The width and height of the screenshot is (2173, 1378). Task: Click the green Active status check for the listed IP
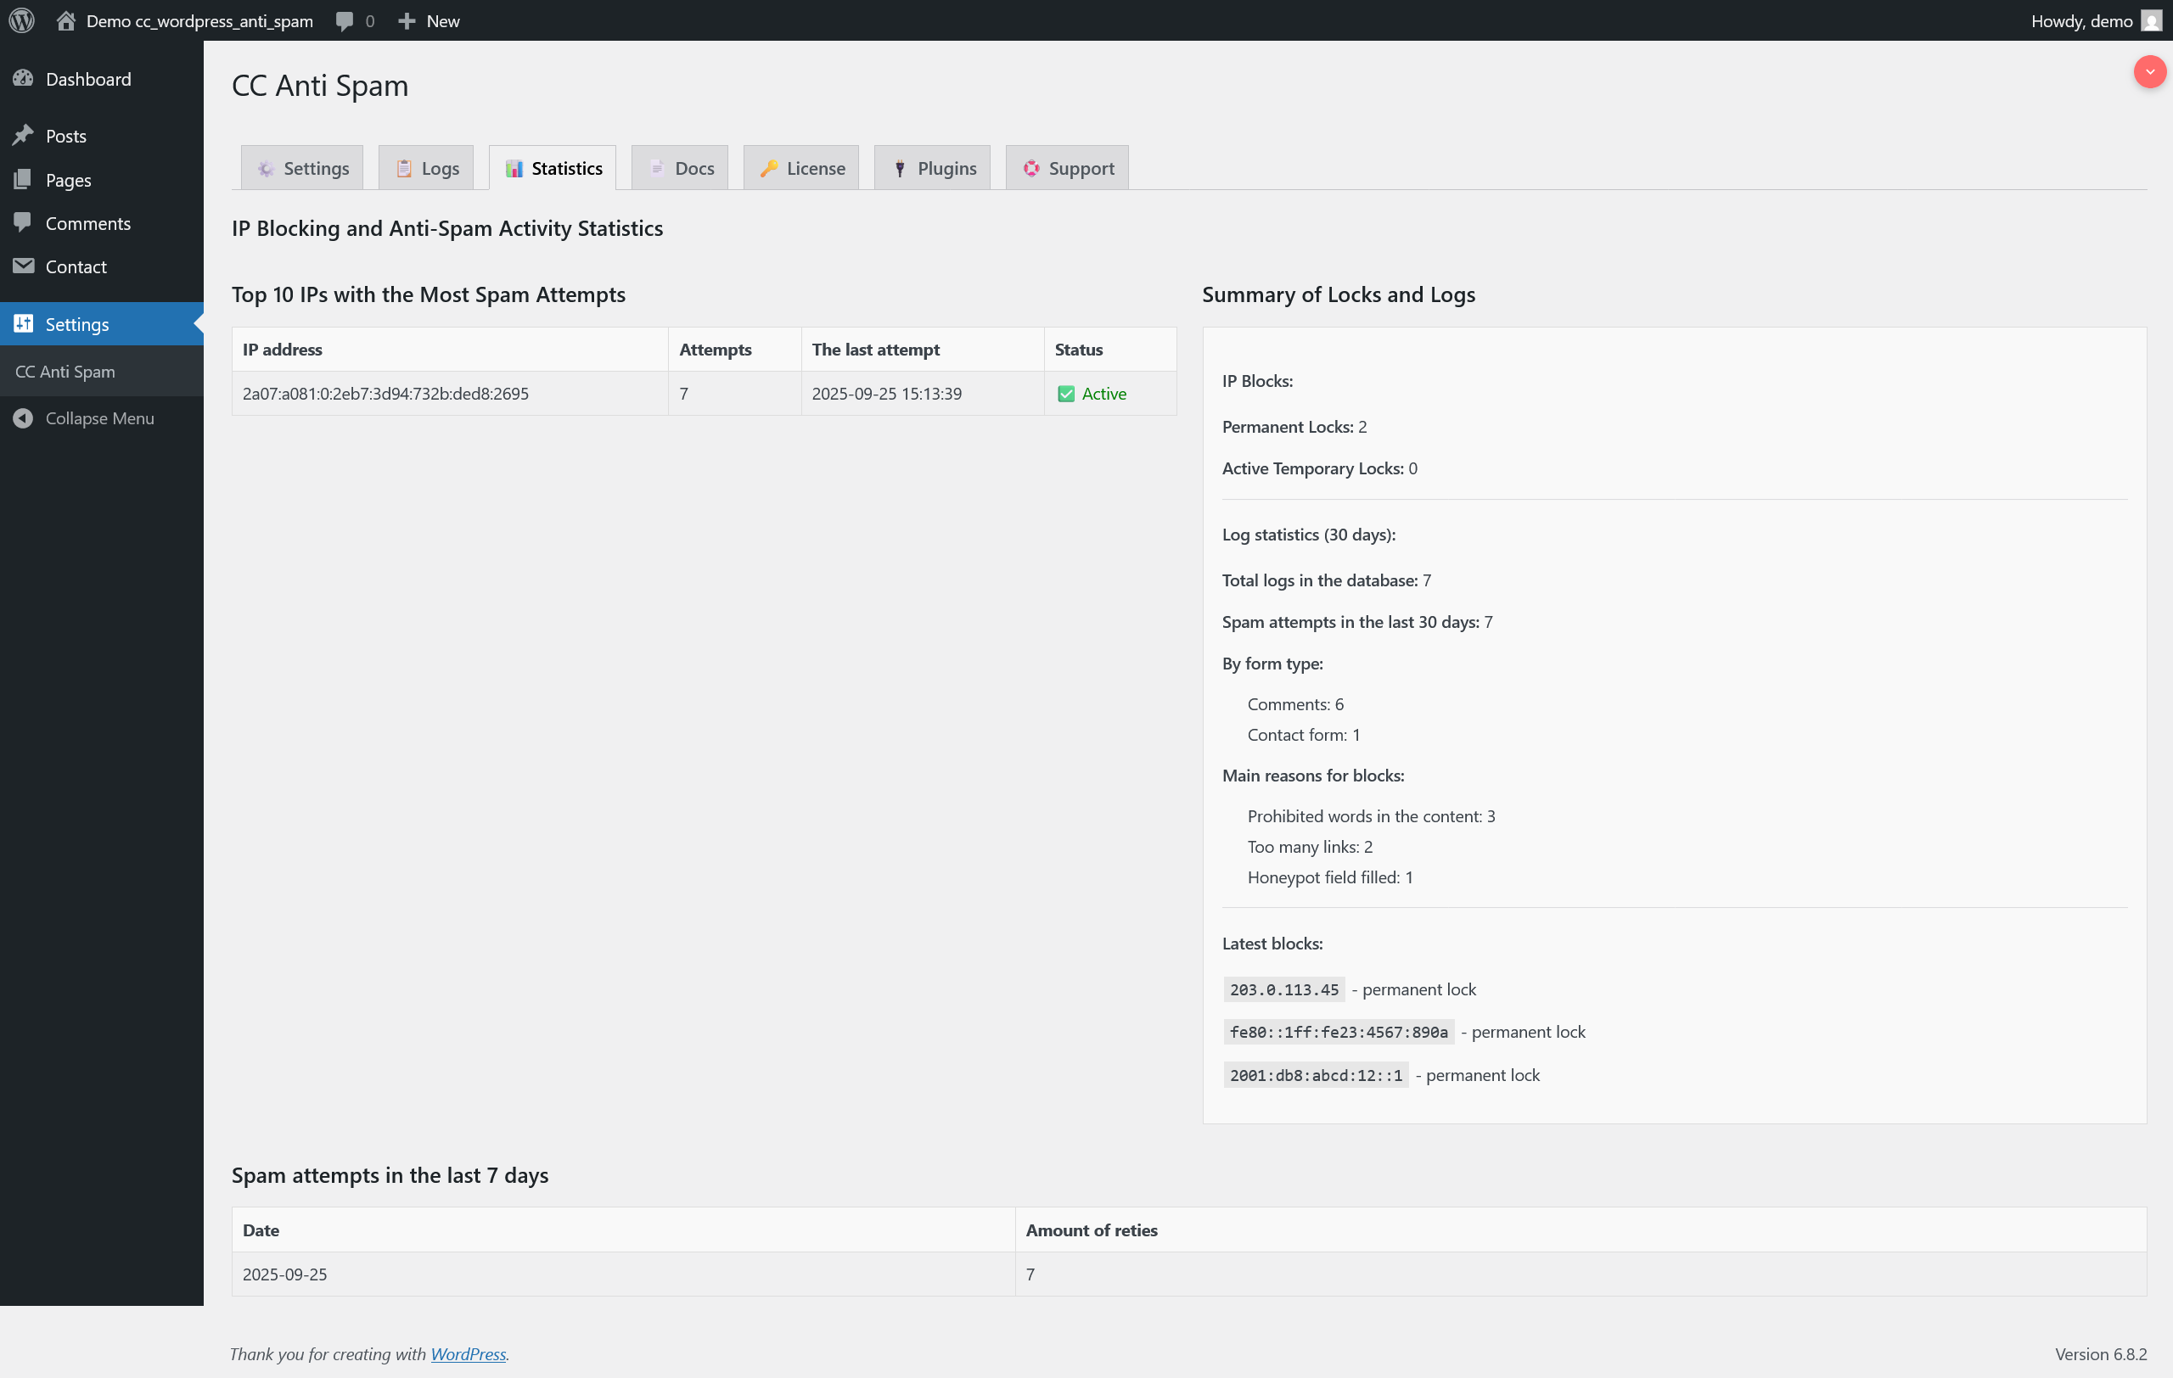(x=1067, y=393)
